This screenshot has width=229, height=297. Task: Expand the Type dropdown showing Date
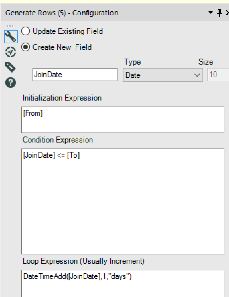point(163,75)
